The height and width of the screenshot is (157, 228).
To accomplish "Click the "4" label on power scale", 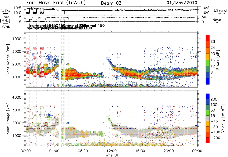I will (x=212, y=78).
